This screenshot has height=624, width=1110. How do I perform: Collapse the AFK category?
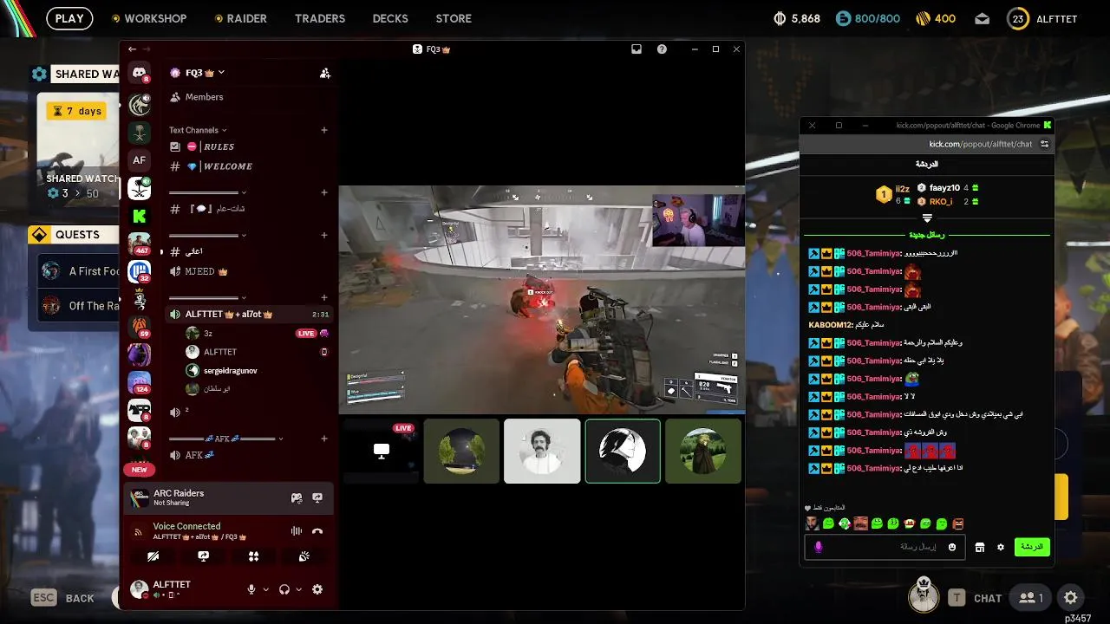click(x=225, y=439)
